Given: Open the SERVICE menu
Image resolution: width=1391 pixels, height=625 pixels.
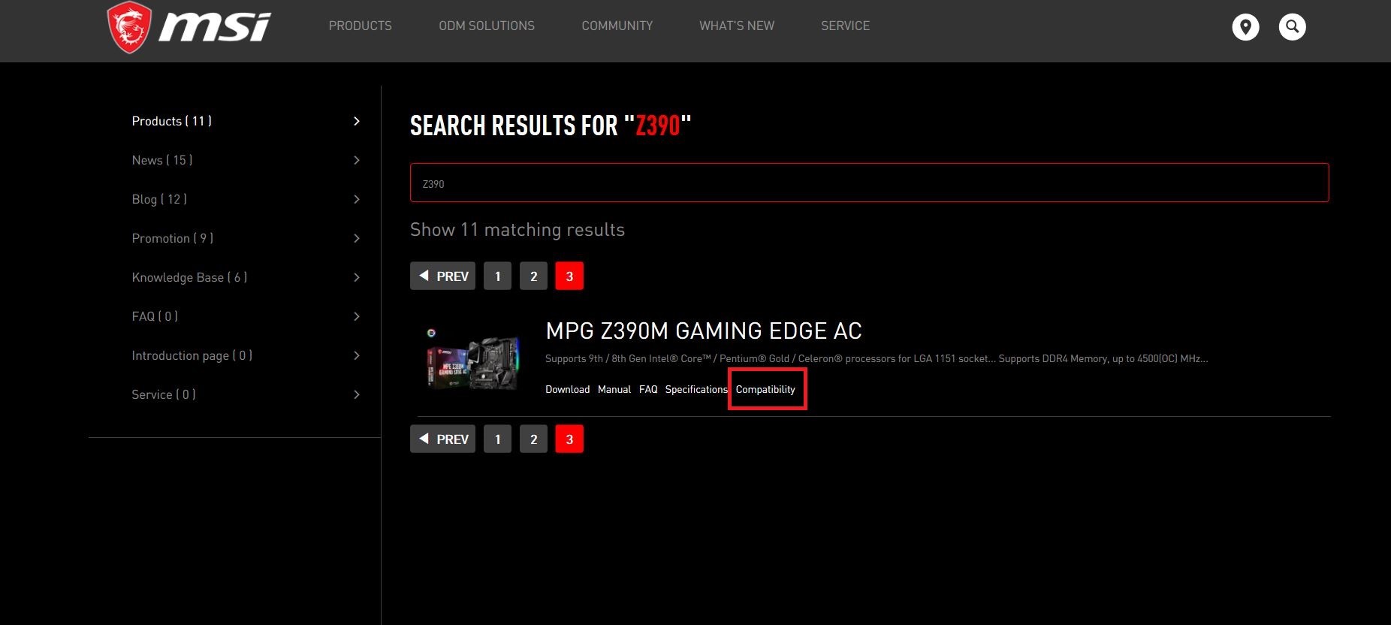Looking at the screenshot, I should [x=845, y=26].
